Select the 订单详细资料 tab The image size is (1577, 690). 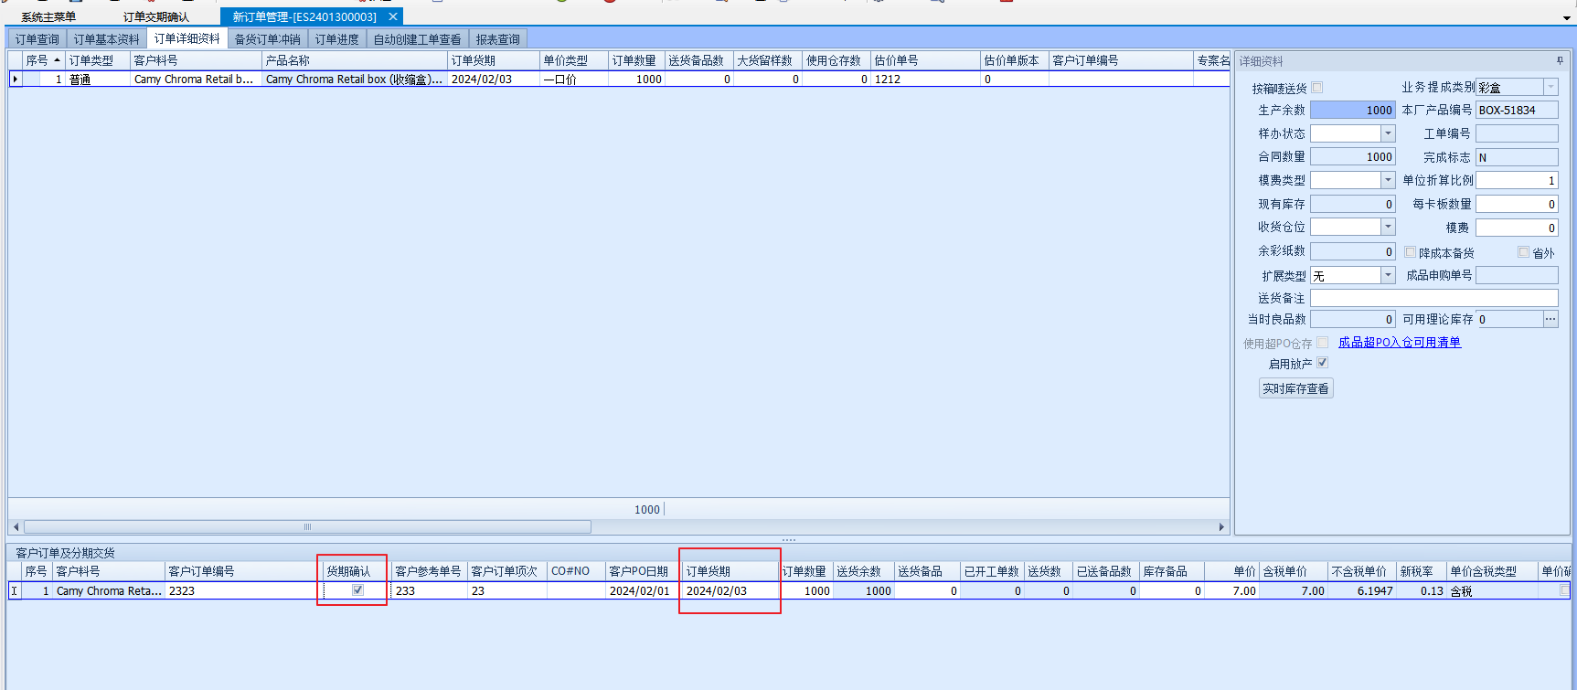187,38
